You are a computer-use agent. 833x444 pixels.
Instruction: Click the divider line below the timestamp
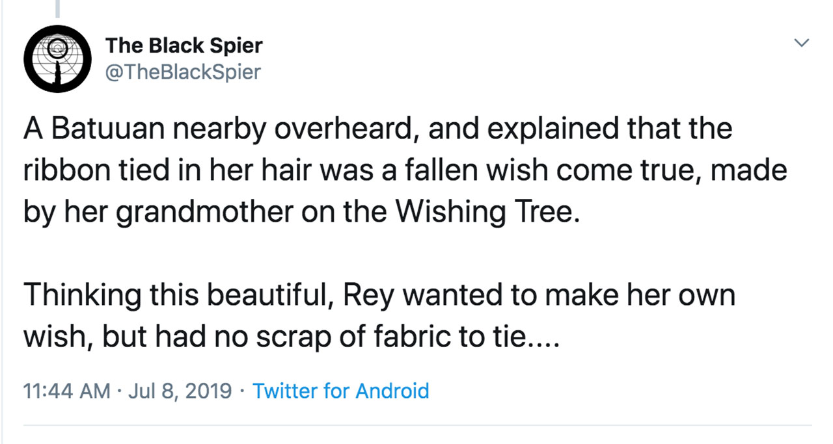click(x=416, y=426)
